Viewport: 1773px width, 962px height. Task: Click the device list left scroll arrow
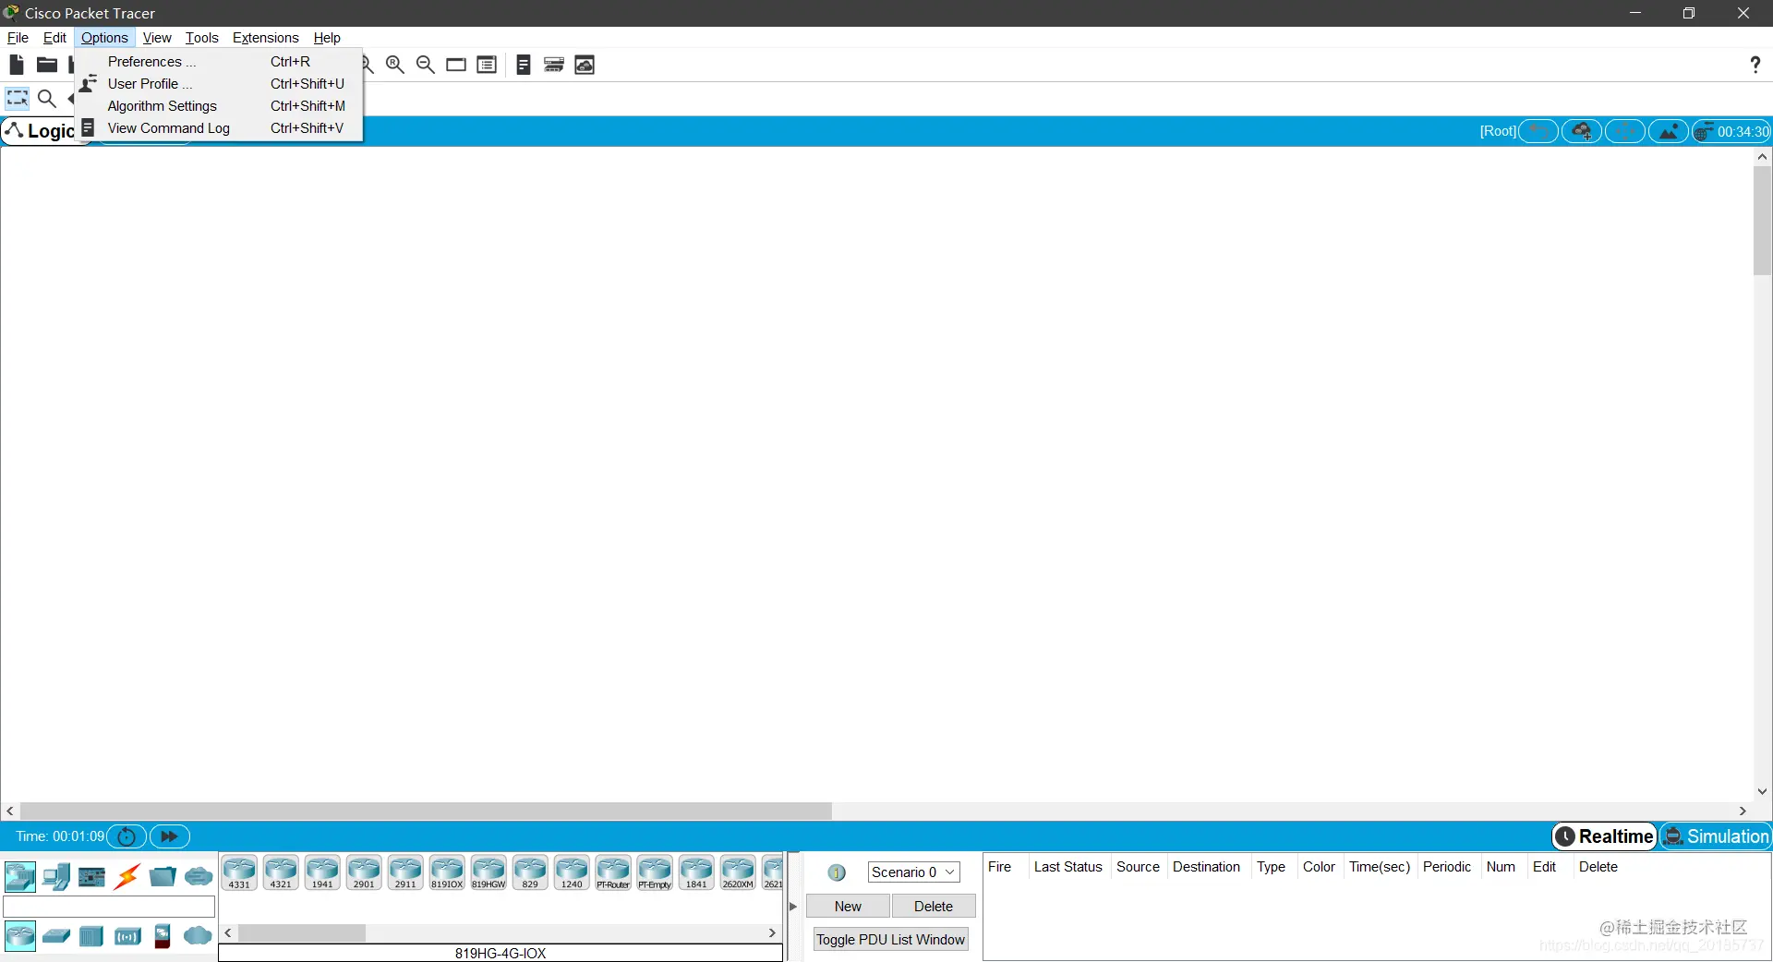(228, 933)
